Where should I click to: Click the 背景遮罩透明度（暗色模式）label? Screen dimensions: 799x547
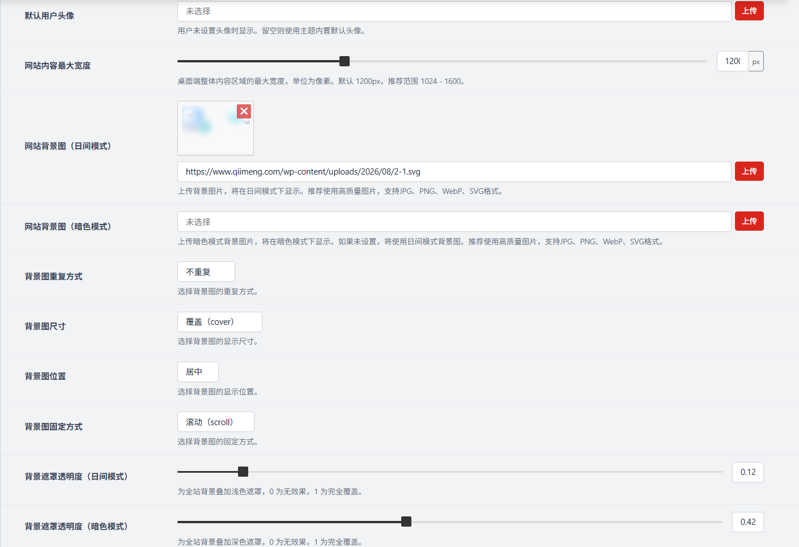point(76,526)
